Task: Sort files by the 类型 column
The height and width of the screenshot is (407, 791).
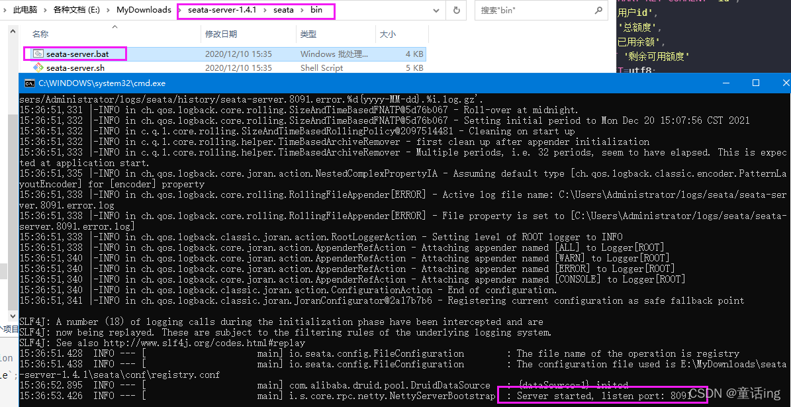Action: 308,34
